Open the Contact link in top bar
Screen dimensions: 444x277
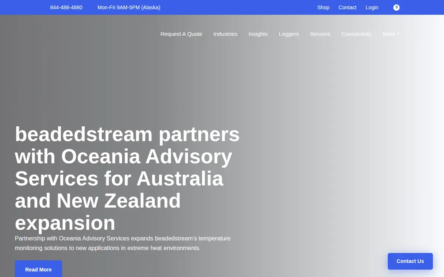coord(347,7)
